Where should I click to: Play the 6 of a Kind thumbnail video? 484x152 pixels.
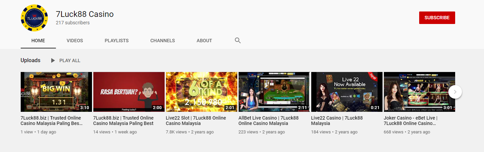(x=202, y=92)
